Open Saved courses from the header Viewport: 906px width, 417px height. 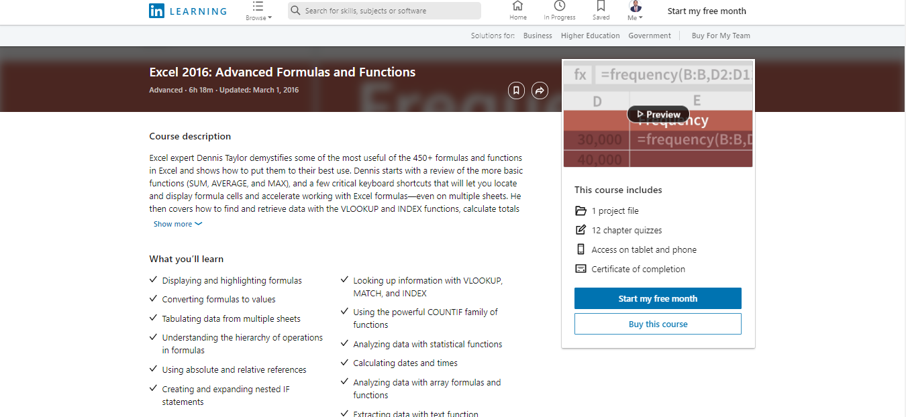click(x=601, y=11)
